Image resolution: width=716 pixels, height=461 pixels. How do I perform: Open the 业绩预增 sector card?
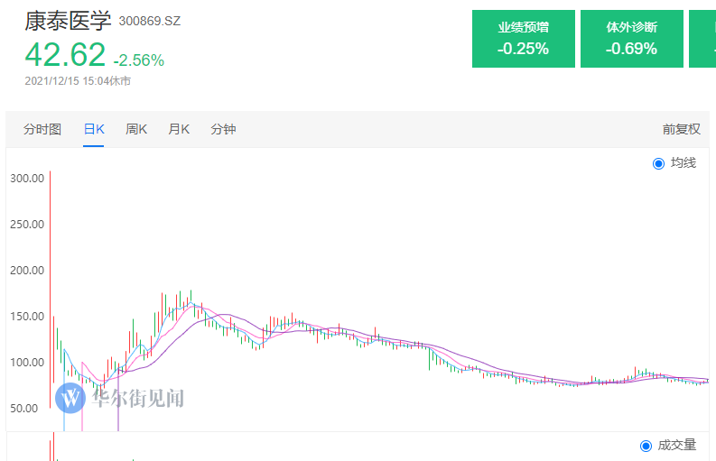[x=524, y=39]
